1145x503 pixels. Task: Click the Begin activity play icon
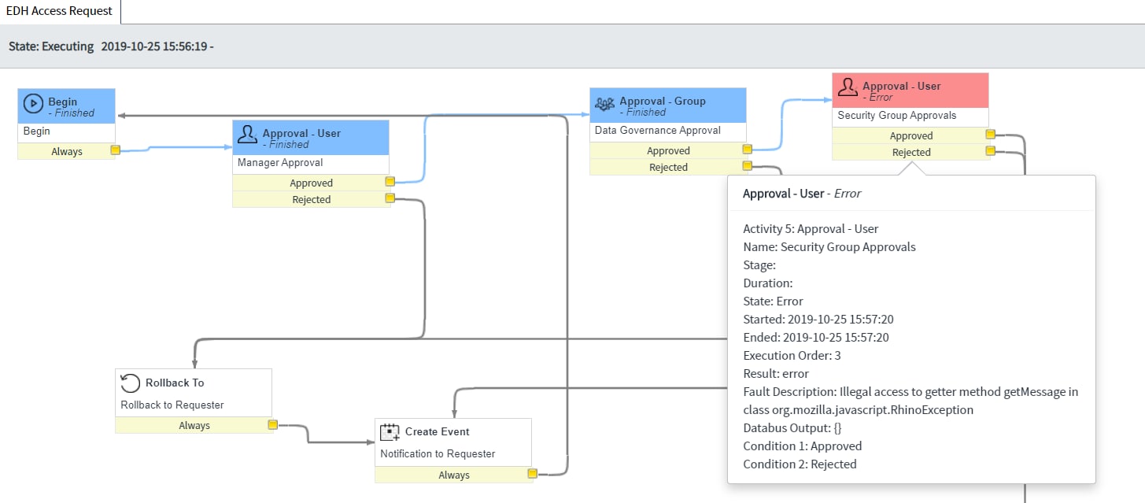click(34, 103)
